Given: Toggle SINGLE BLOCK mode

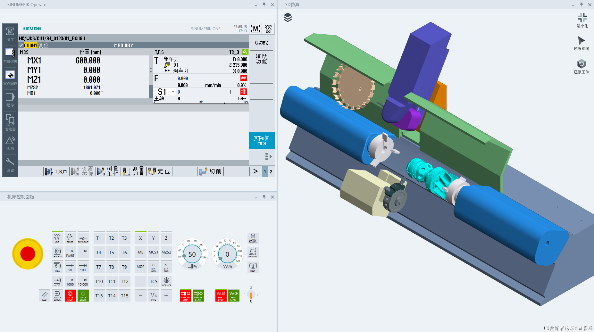Looking at the screenshot, I should pos(57,296).
